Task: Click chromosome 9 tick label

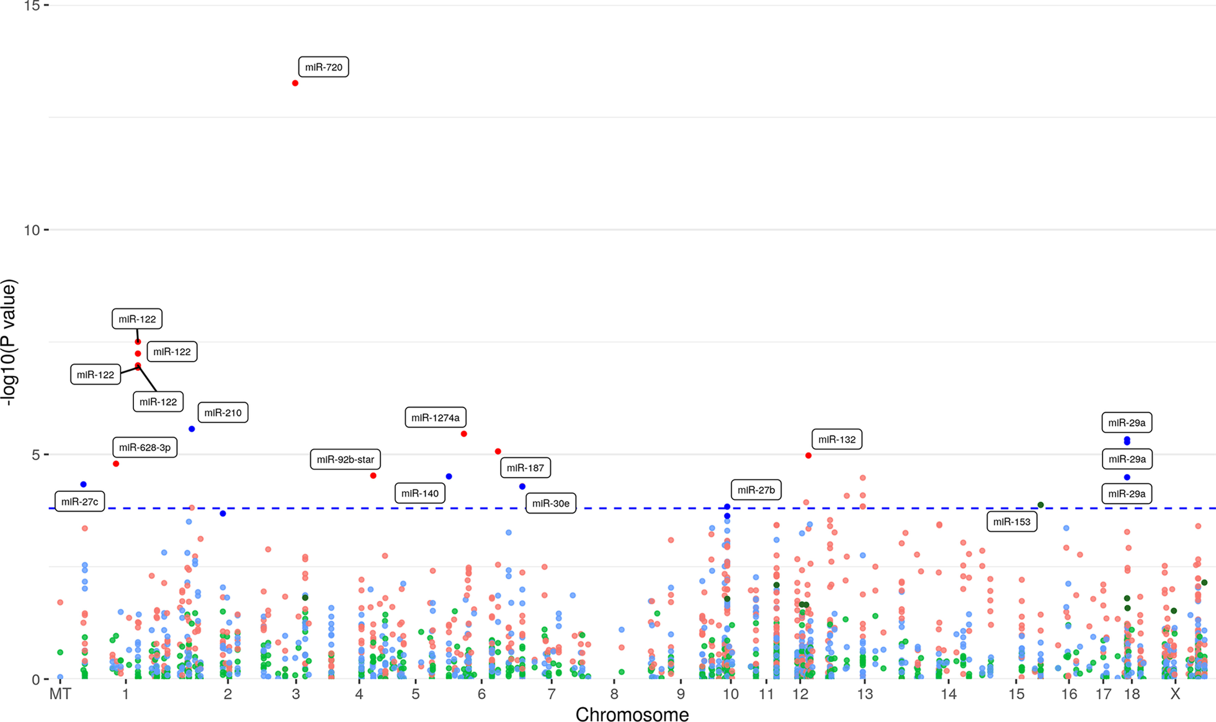Action: [x=681, y=694]
